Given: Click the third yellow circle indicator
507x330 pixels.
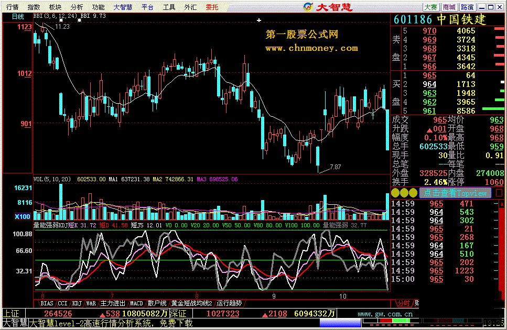Looking at the screenshot, I should tap(413, 193).
